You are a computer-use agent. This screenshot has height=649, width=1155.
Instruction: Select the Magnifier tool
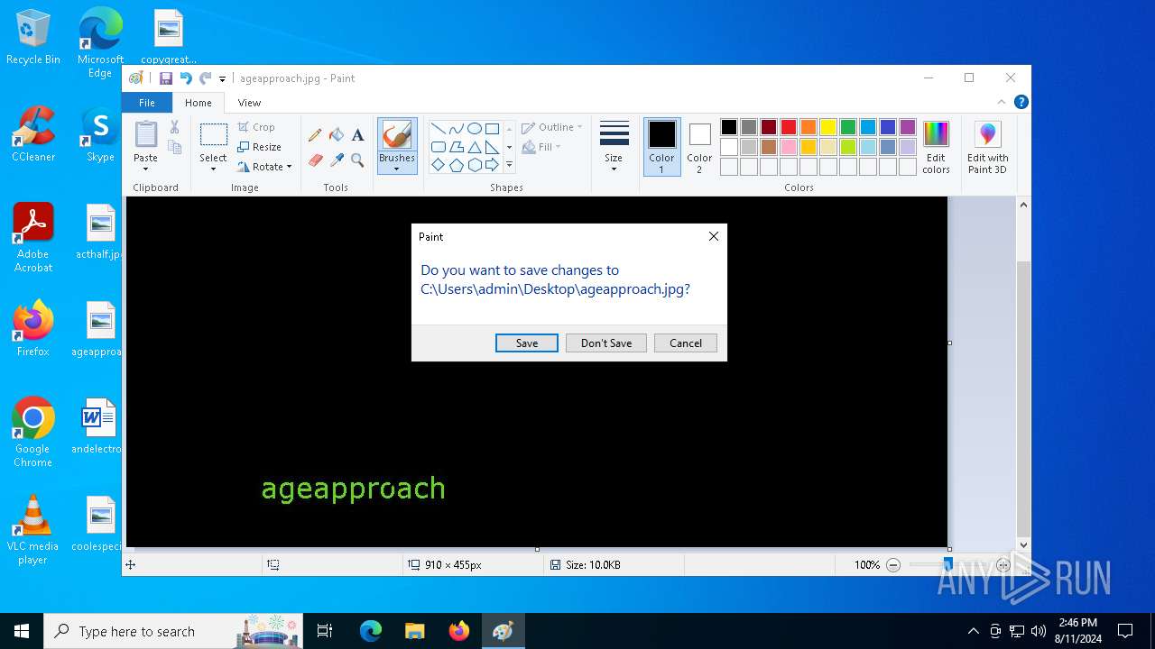pyautogui.click(x=357, y=160)
